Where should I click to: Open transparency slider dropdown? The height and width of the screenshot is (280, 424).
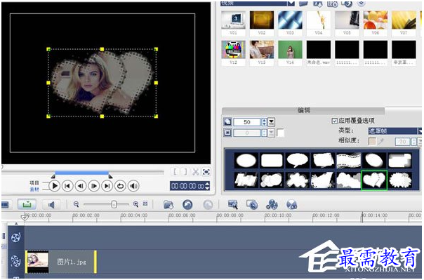(x=271, y=122)
